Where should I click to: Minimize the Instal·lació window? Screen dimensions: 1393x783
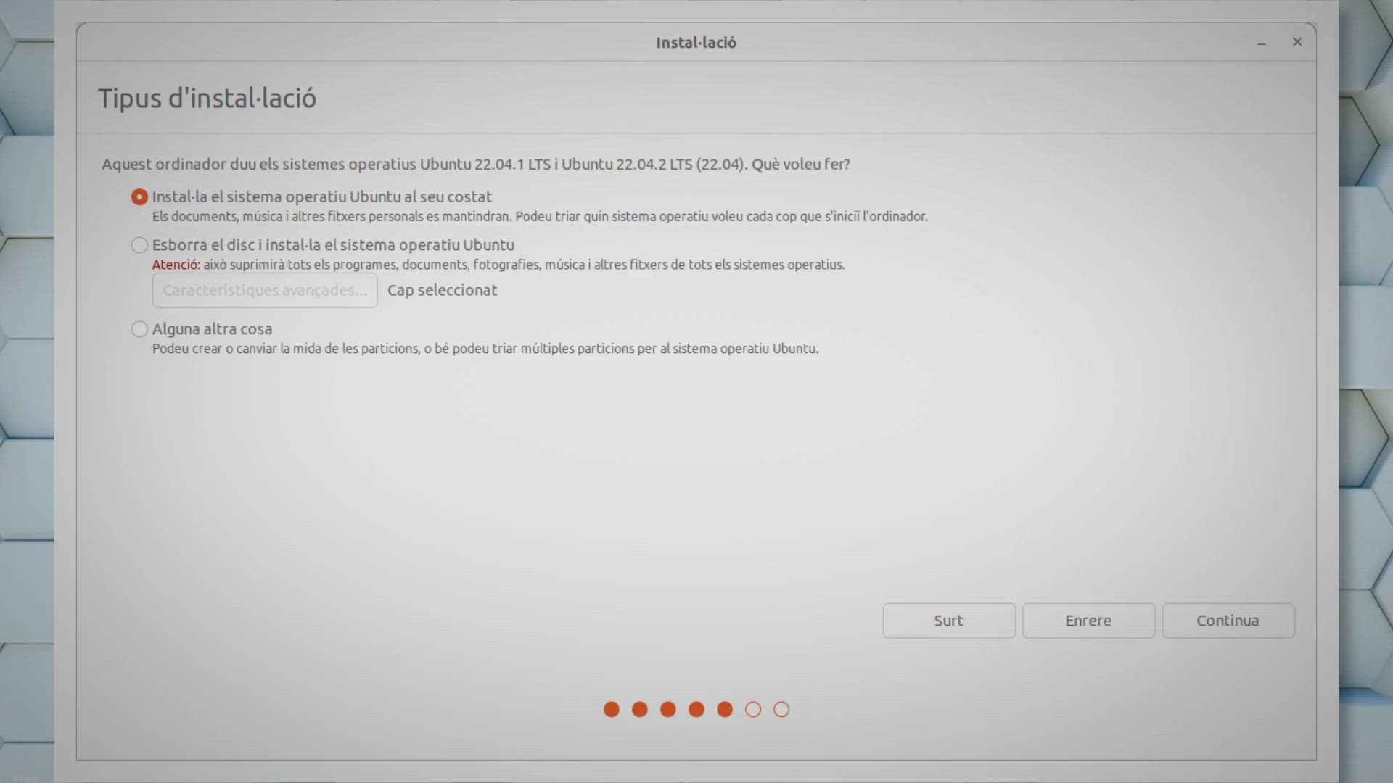click(x=1262, y=43)
